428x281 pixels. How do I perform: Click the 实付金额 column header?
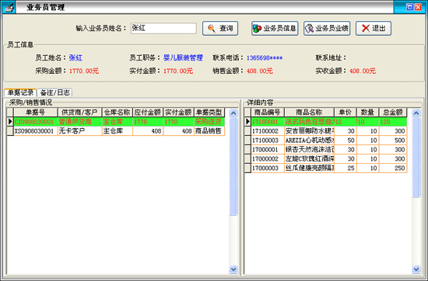coord(178,113)
